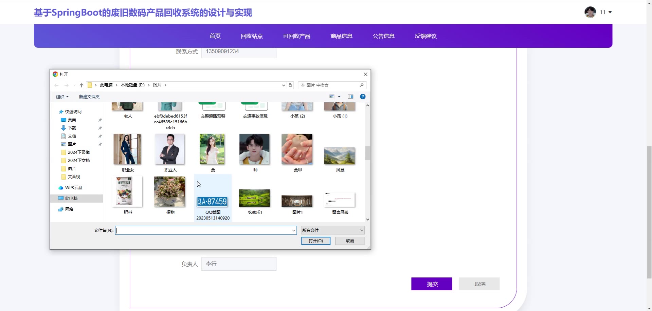Click the refresh icon beside address bar
The height and width of the screenshot is (311, 652).
click(290, 85)
